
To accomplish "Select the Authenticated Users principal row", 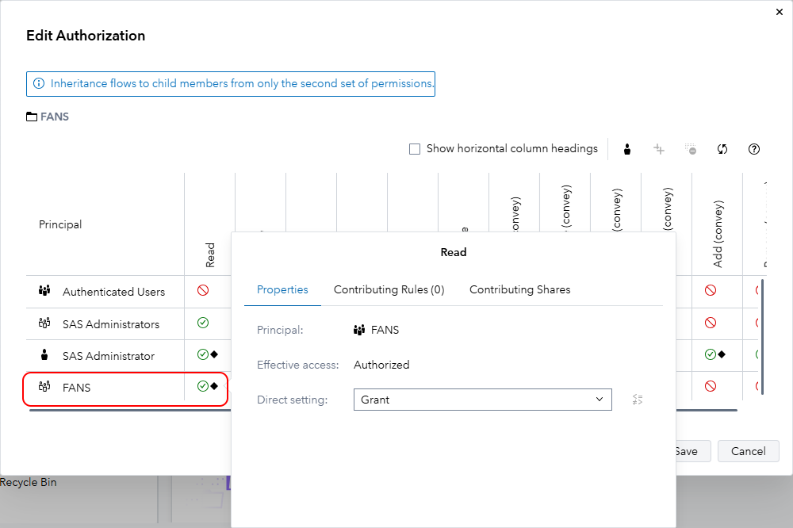I will pyautogui.click(x=113, y=292).
